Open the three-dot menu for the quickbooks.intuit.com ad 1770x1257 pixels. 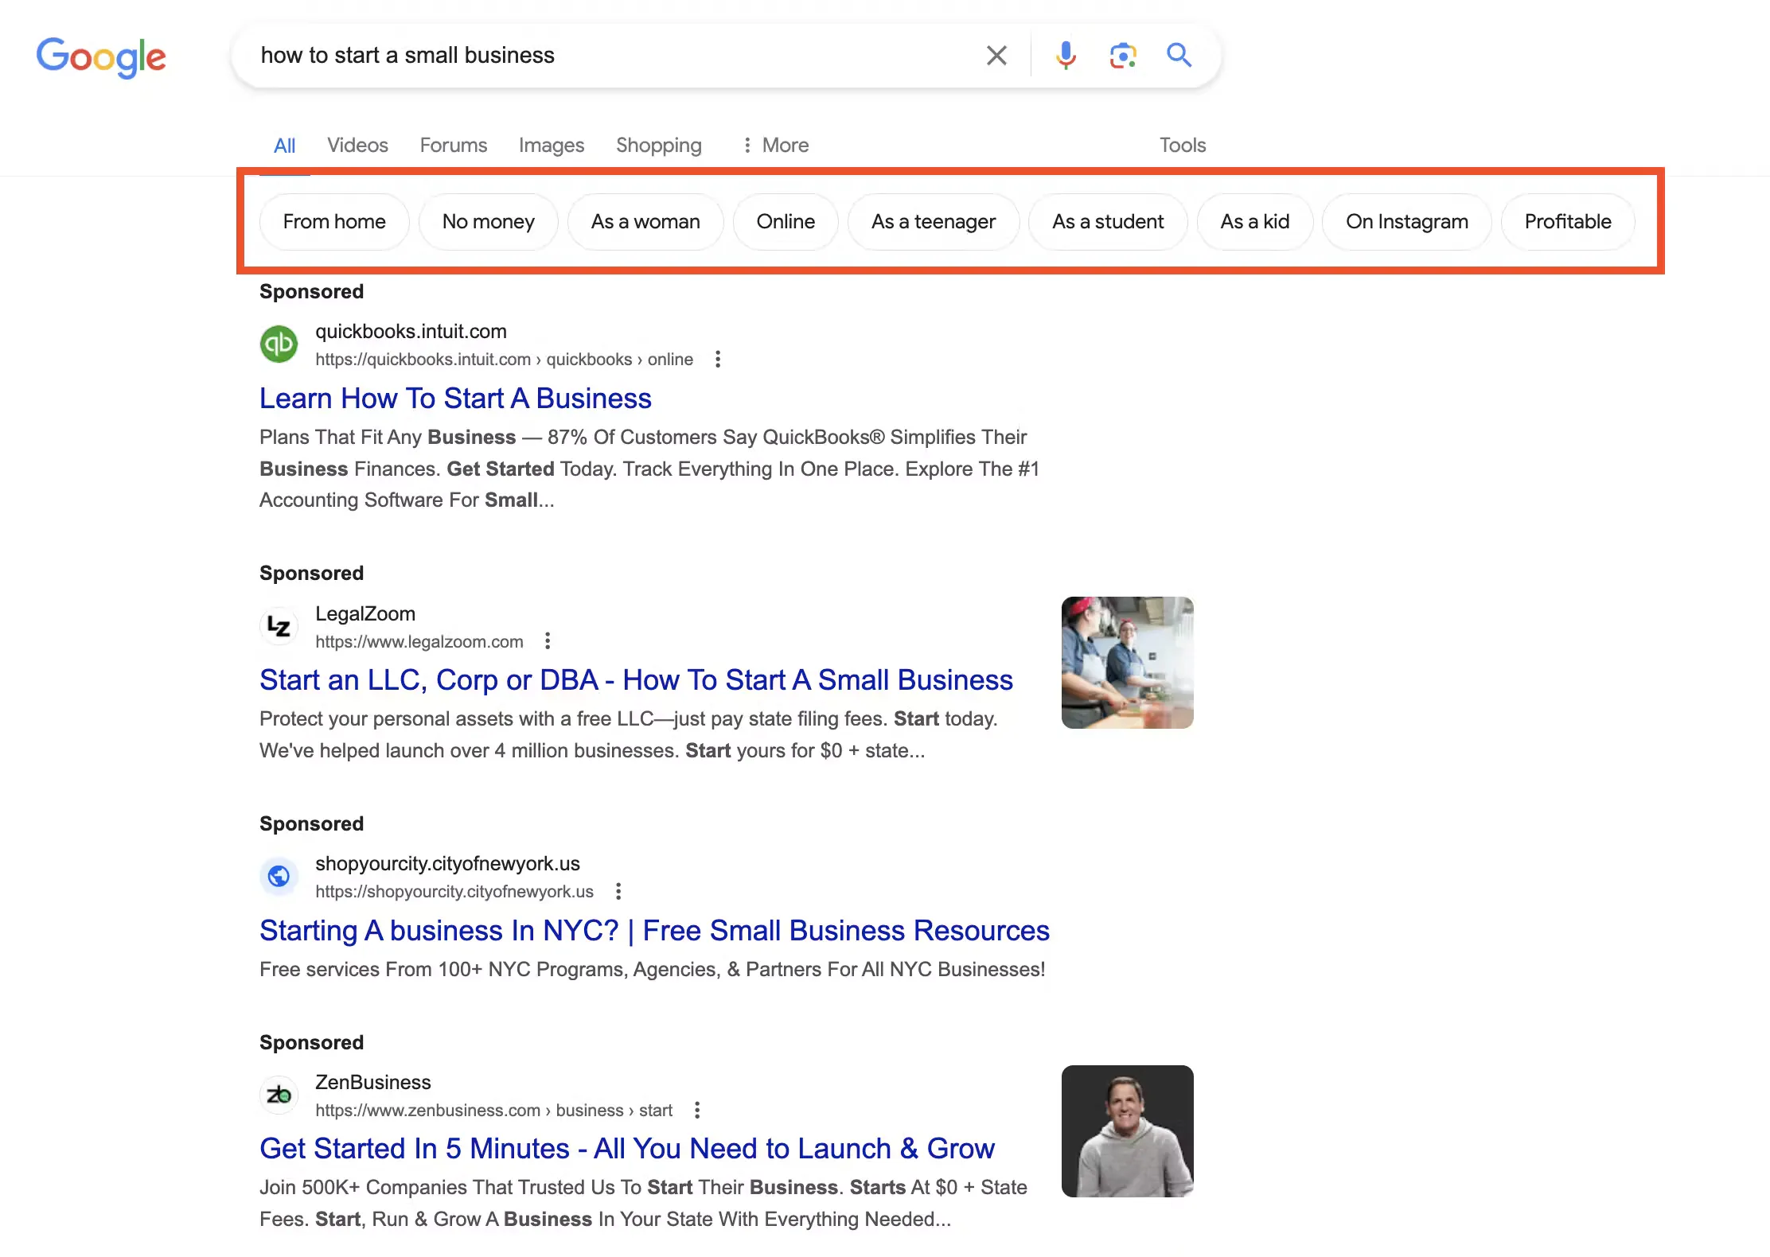click(x=718, y=360)
